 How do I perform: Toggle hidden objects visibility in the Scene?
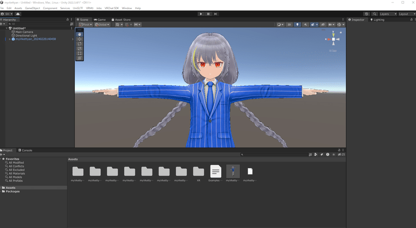coord(323,24)
